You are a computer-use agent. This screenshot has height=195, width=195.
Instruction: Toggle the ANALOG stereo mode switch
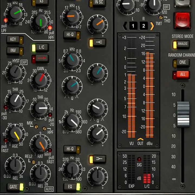(181, 44)
